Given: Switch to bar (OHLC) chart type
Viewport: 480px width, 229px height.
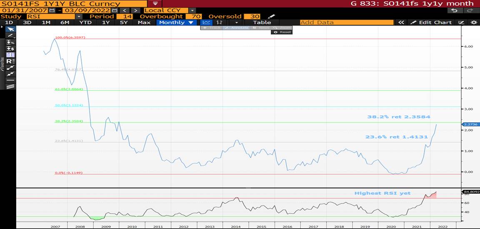Looking at the screenshot, I should pyautogui.click(x=219, y=22).
